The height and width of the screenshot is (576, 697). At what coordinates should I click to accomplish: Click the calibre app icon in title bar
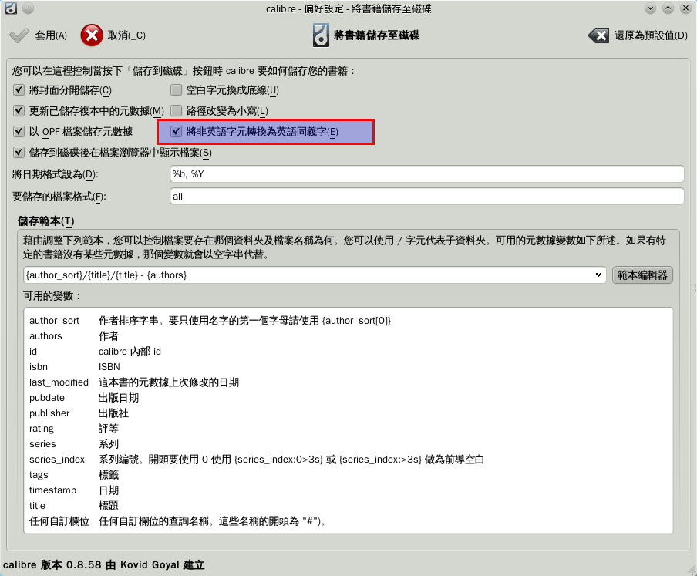[11, 8]
